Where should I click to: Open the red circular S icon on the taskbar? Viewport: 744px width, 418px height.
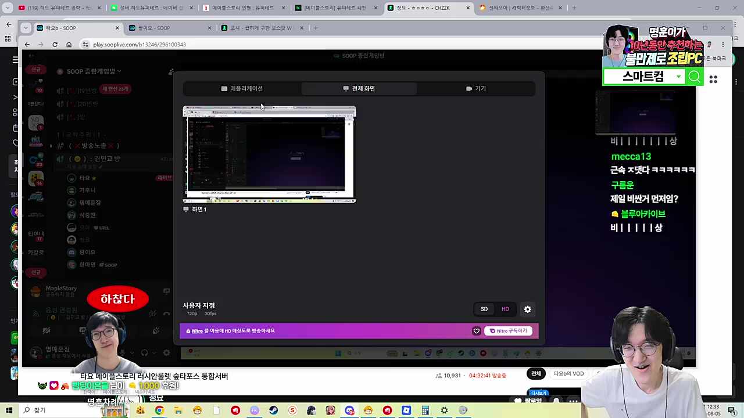coord(292,410)
